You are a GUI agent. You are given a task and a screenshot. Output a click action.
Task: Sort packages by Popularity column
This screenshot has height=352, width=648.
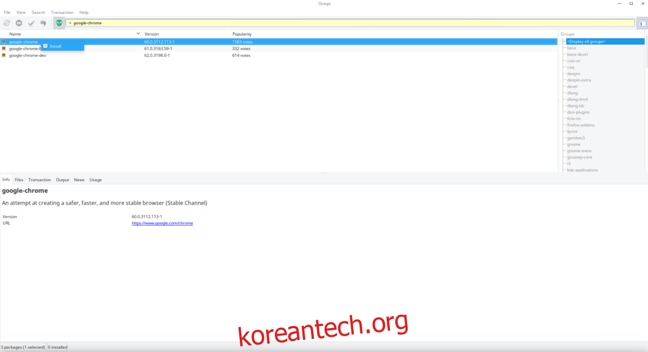click(x=242, y=34)
